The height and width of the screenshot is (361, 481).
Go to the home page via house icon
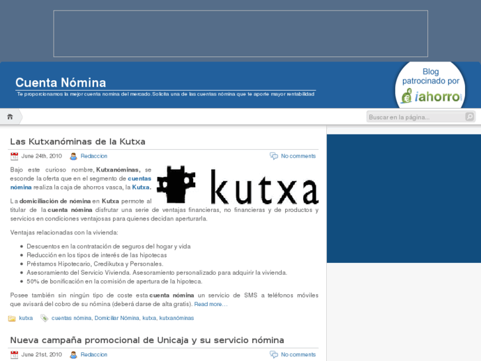pos(10,117)
